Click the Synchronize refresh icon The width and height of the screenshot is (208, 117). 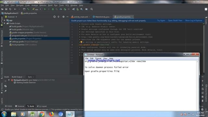10,9
